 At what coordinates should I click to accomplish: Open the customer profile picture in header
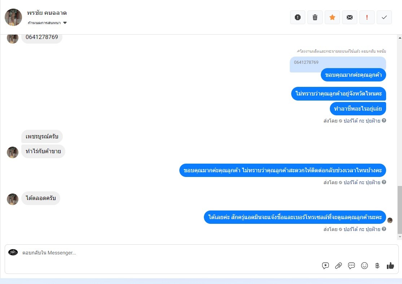13,17
